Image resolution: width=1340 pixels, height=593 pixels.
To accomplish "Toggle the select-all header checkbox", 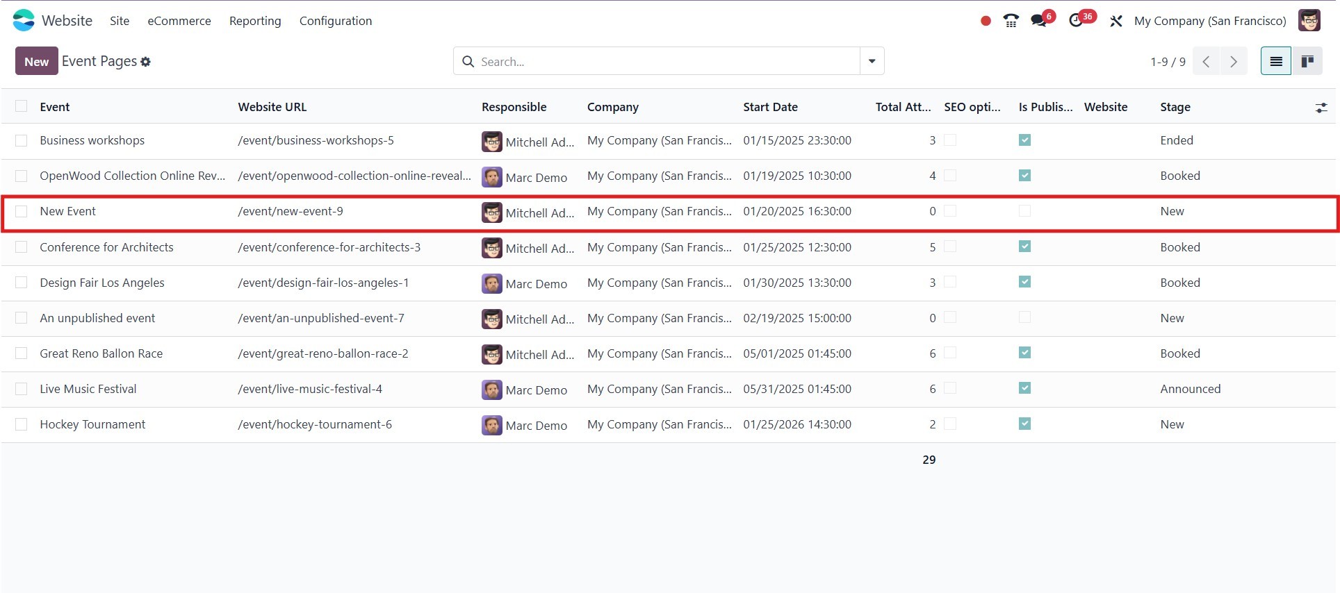I will [x=22, y=106].
